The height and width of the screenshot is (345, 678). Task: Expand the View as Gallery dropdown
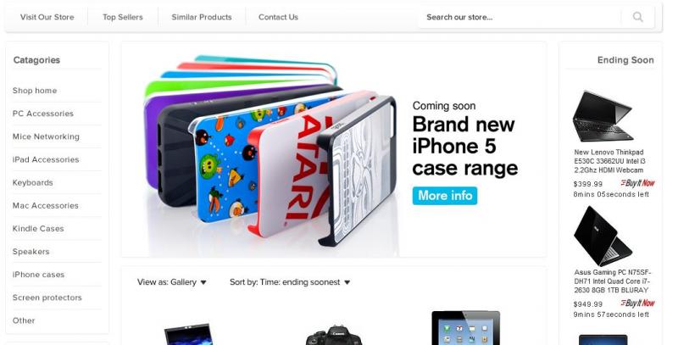coord(172,282)
